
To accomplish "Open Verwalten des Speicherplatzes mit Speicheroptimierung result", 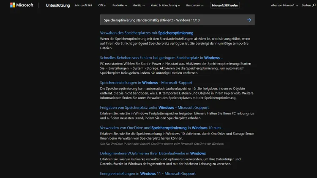I will pyautogui.click(x=147, y=33).
